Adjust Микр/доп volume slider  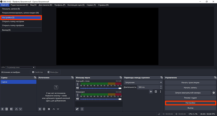[x=101, y=99]
